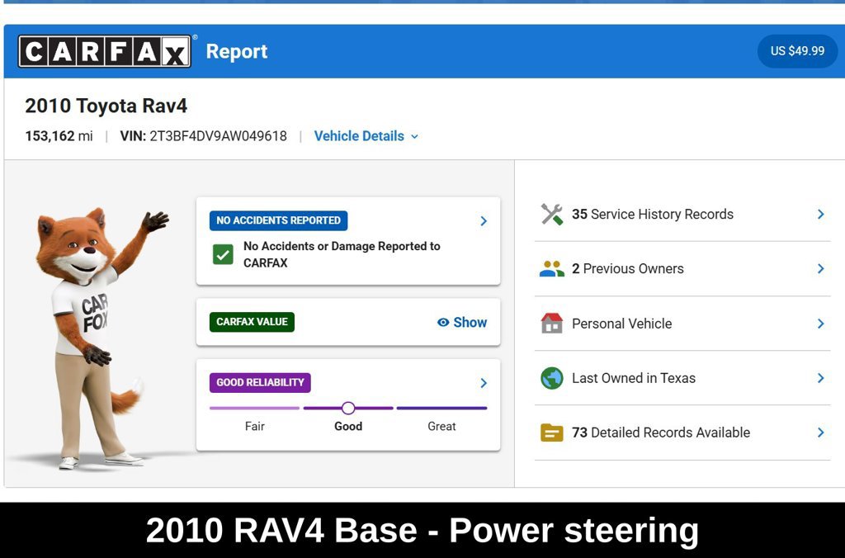Expand the Previous Owners row chevron

tap(821, 268)
